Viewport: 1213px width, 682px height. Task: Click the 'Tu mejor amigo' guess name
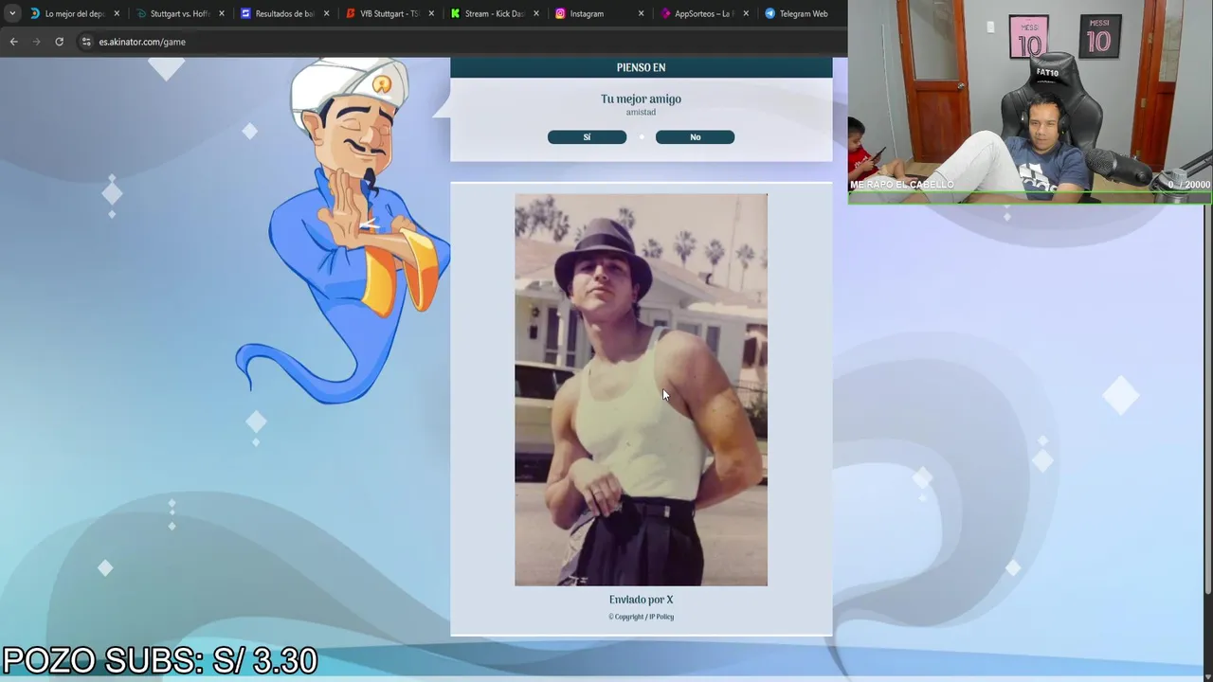coord(641,99)
